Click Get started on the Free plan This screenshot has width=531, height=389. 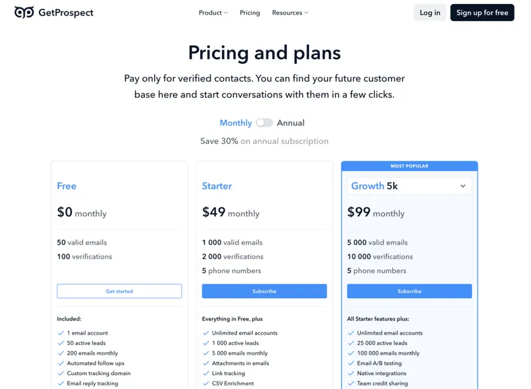tap(119, 291)
